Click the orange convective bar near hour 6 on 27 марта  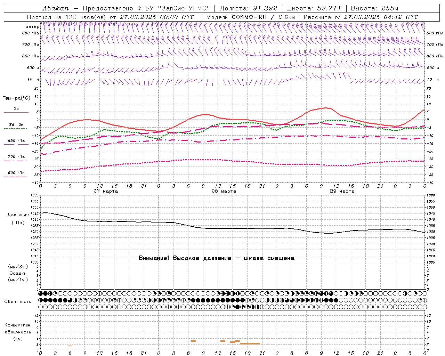pyautogui.click(x=70, y=346)
